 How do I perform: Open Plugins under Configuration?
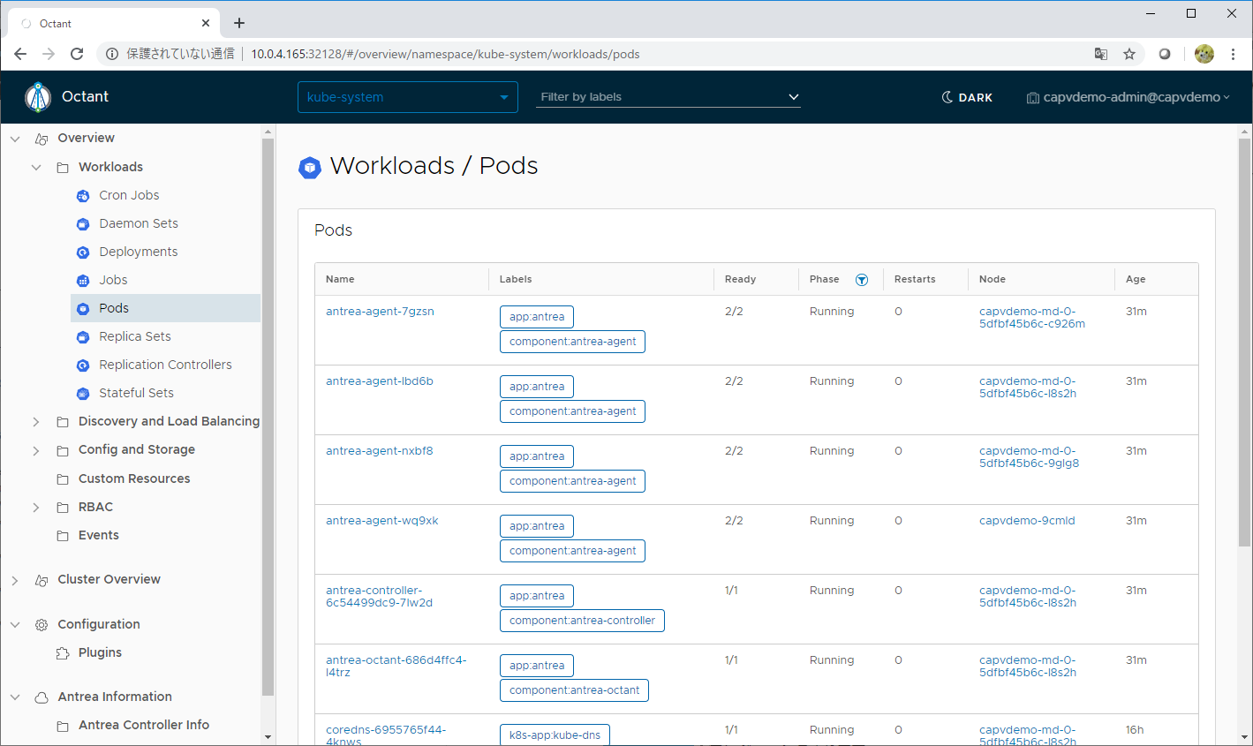pyautogui.click(x=100, y=653)
